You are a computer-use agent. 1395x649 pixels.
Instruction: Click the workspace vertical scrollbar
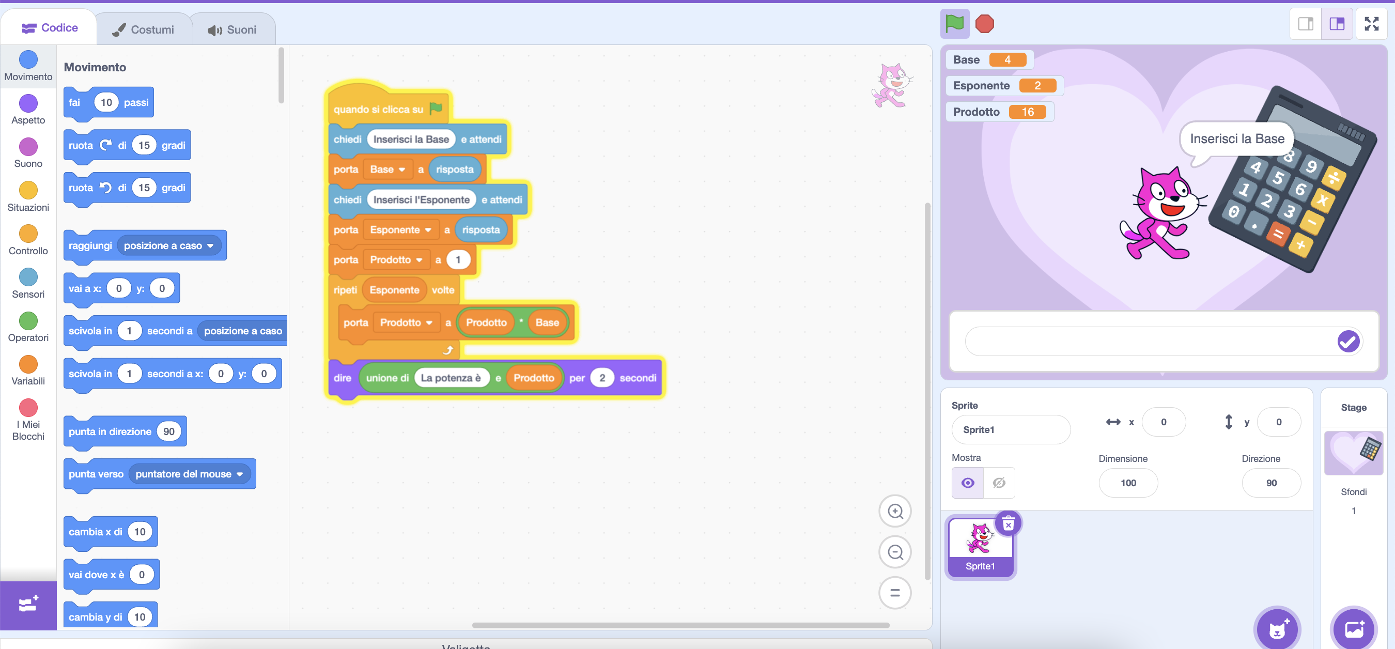(x=927, y=391)
